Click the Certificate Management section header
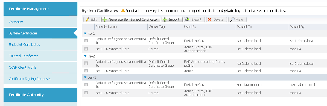This screenshot has height=106, width=327. coord(40,9)
